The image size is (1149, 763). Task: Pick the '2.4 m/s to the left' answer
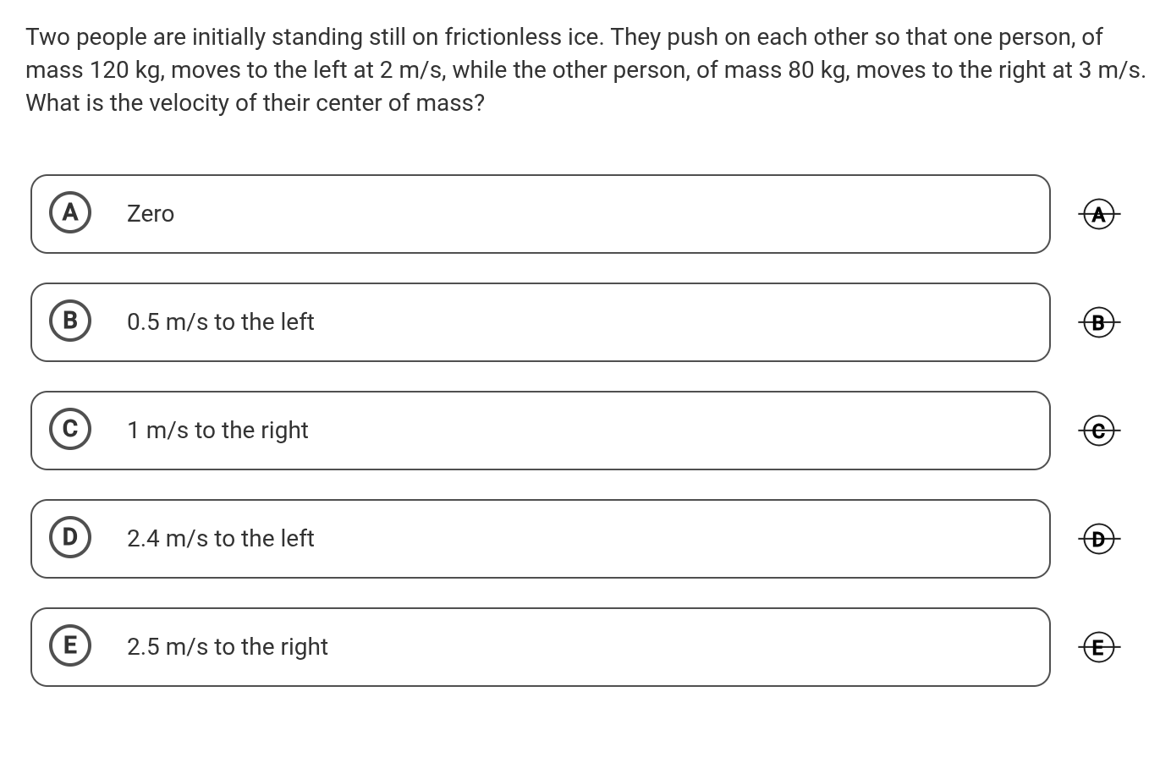[x=220, y=539]
